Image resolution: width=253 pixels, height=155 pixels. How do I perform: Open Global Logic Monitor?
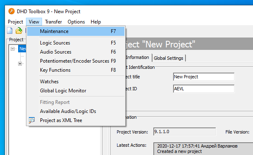(76, 91)
